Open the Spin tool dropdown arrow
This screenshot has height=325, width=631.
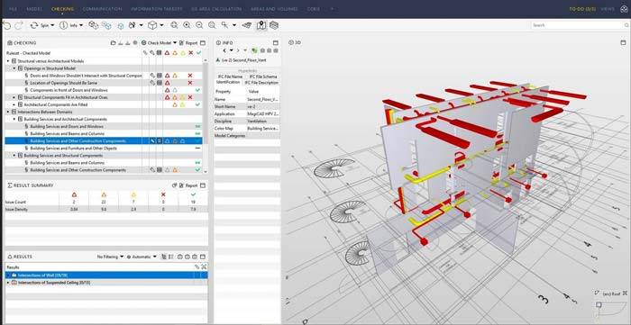[52, 25]
